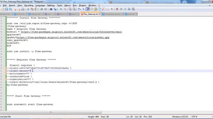This screenshot has height=119, width=213.
Task: Switch to the new 2 tab
Action: pyautogui.click(x=62, y=14)
